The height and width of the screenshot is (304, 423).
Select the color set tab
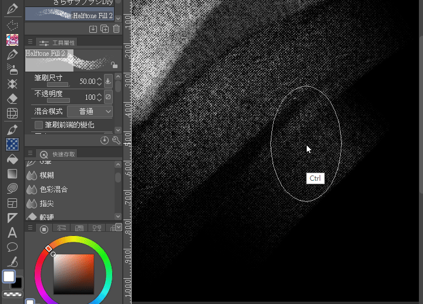point(79,228)
